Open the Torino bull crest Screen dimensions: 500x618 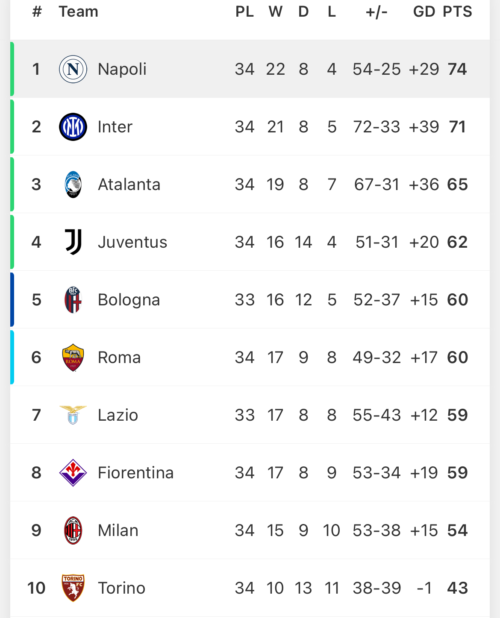click(73, 588)
